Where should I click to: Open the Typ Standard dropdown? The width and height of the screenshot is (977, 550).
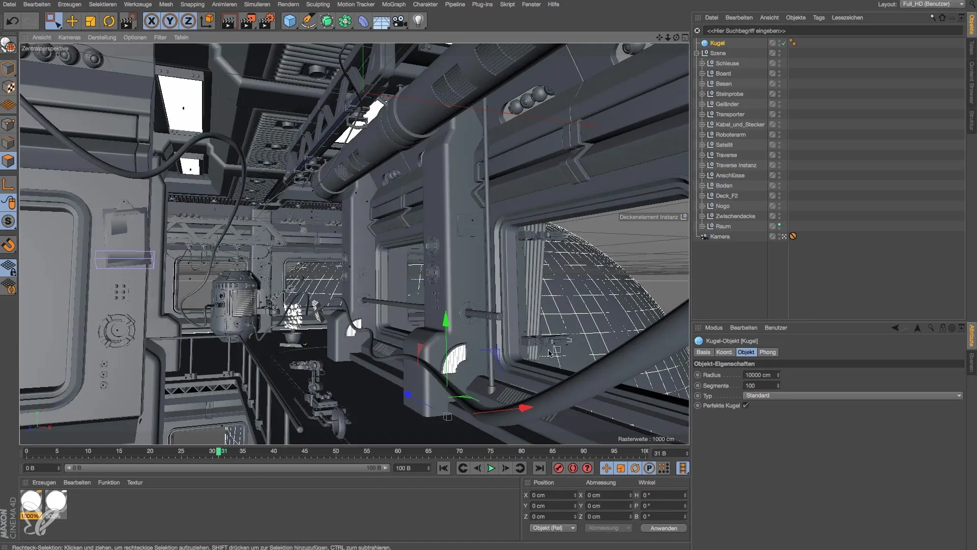click(x=853, y=396)
